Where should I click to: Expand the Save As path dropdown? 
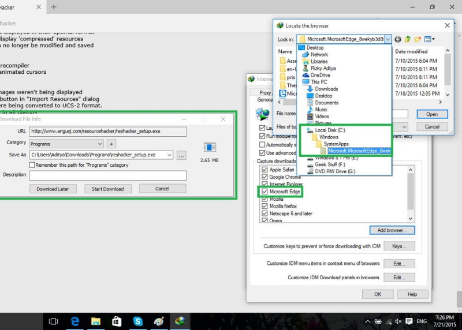coord(169,155)
